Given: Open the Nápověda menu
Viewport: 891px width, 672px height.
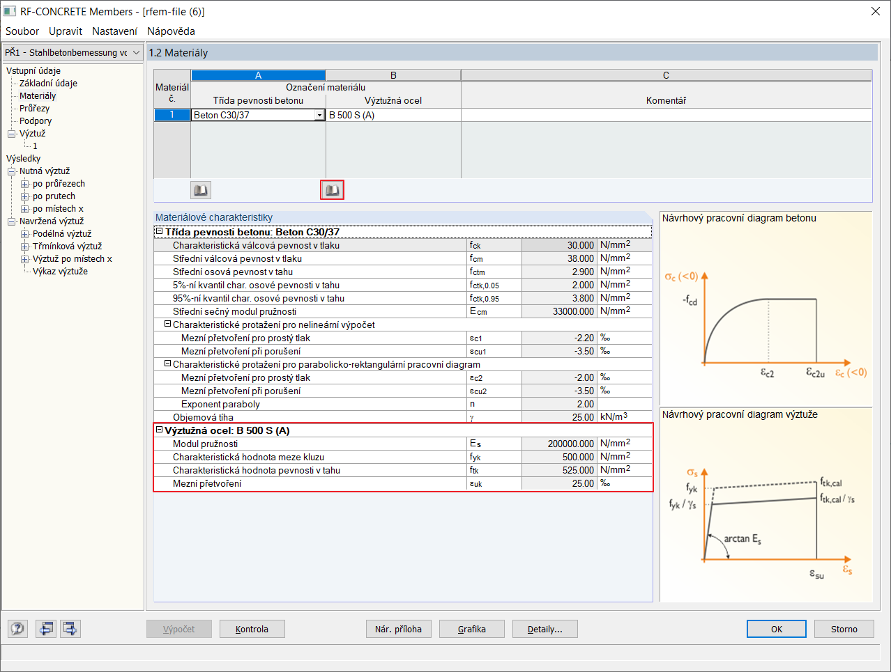Looking at the screenshot, I should [171, 31].
